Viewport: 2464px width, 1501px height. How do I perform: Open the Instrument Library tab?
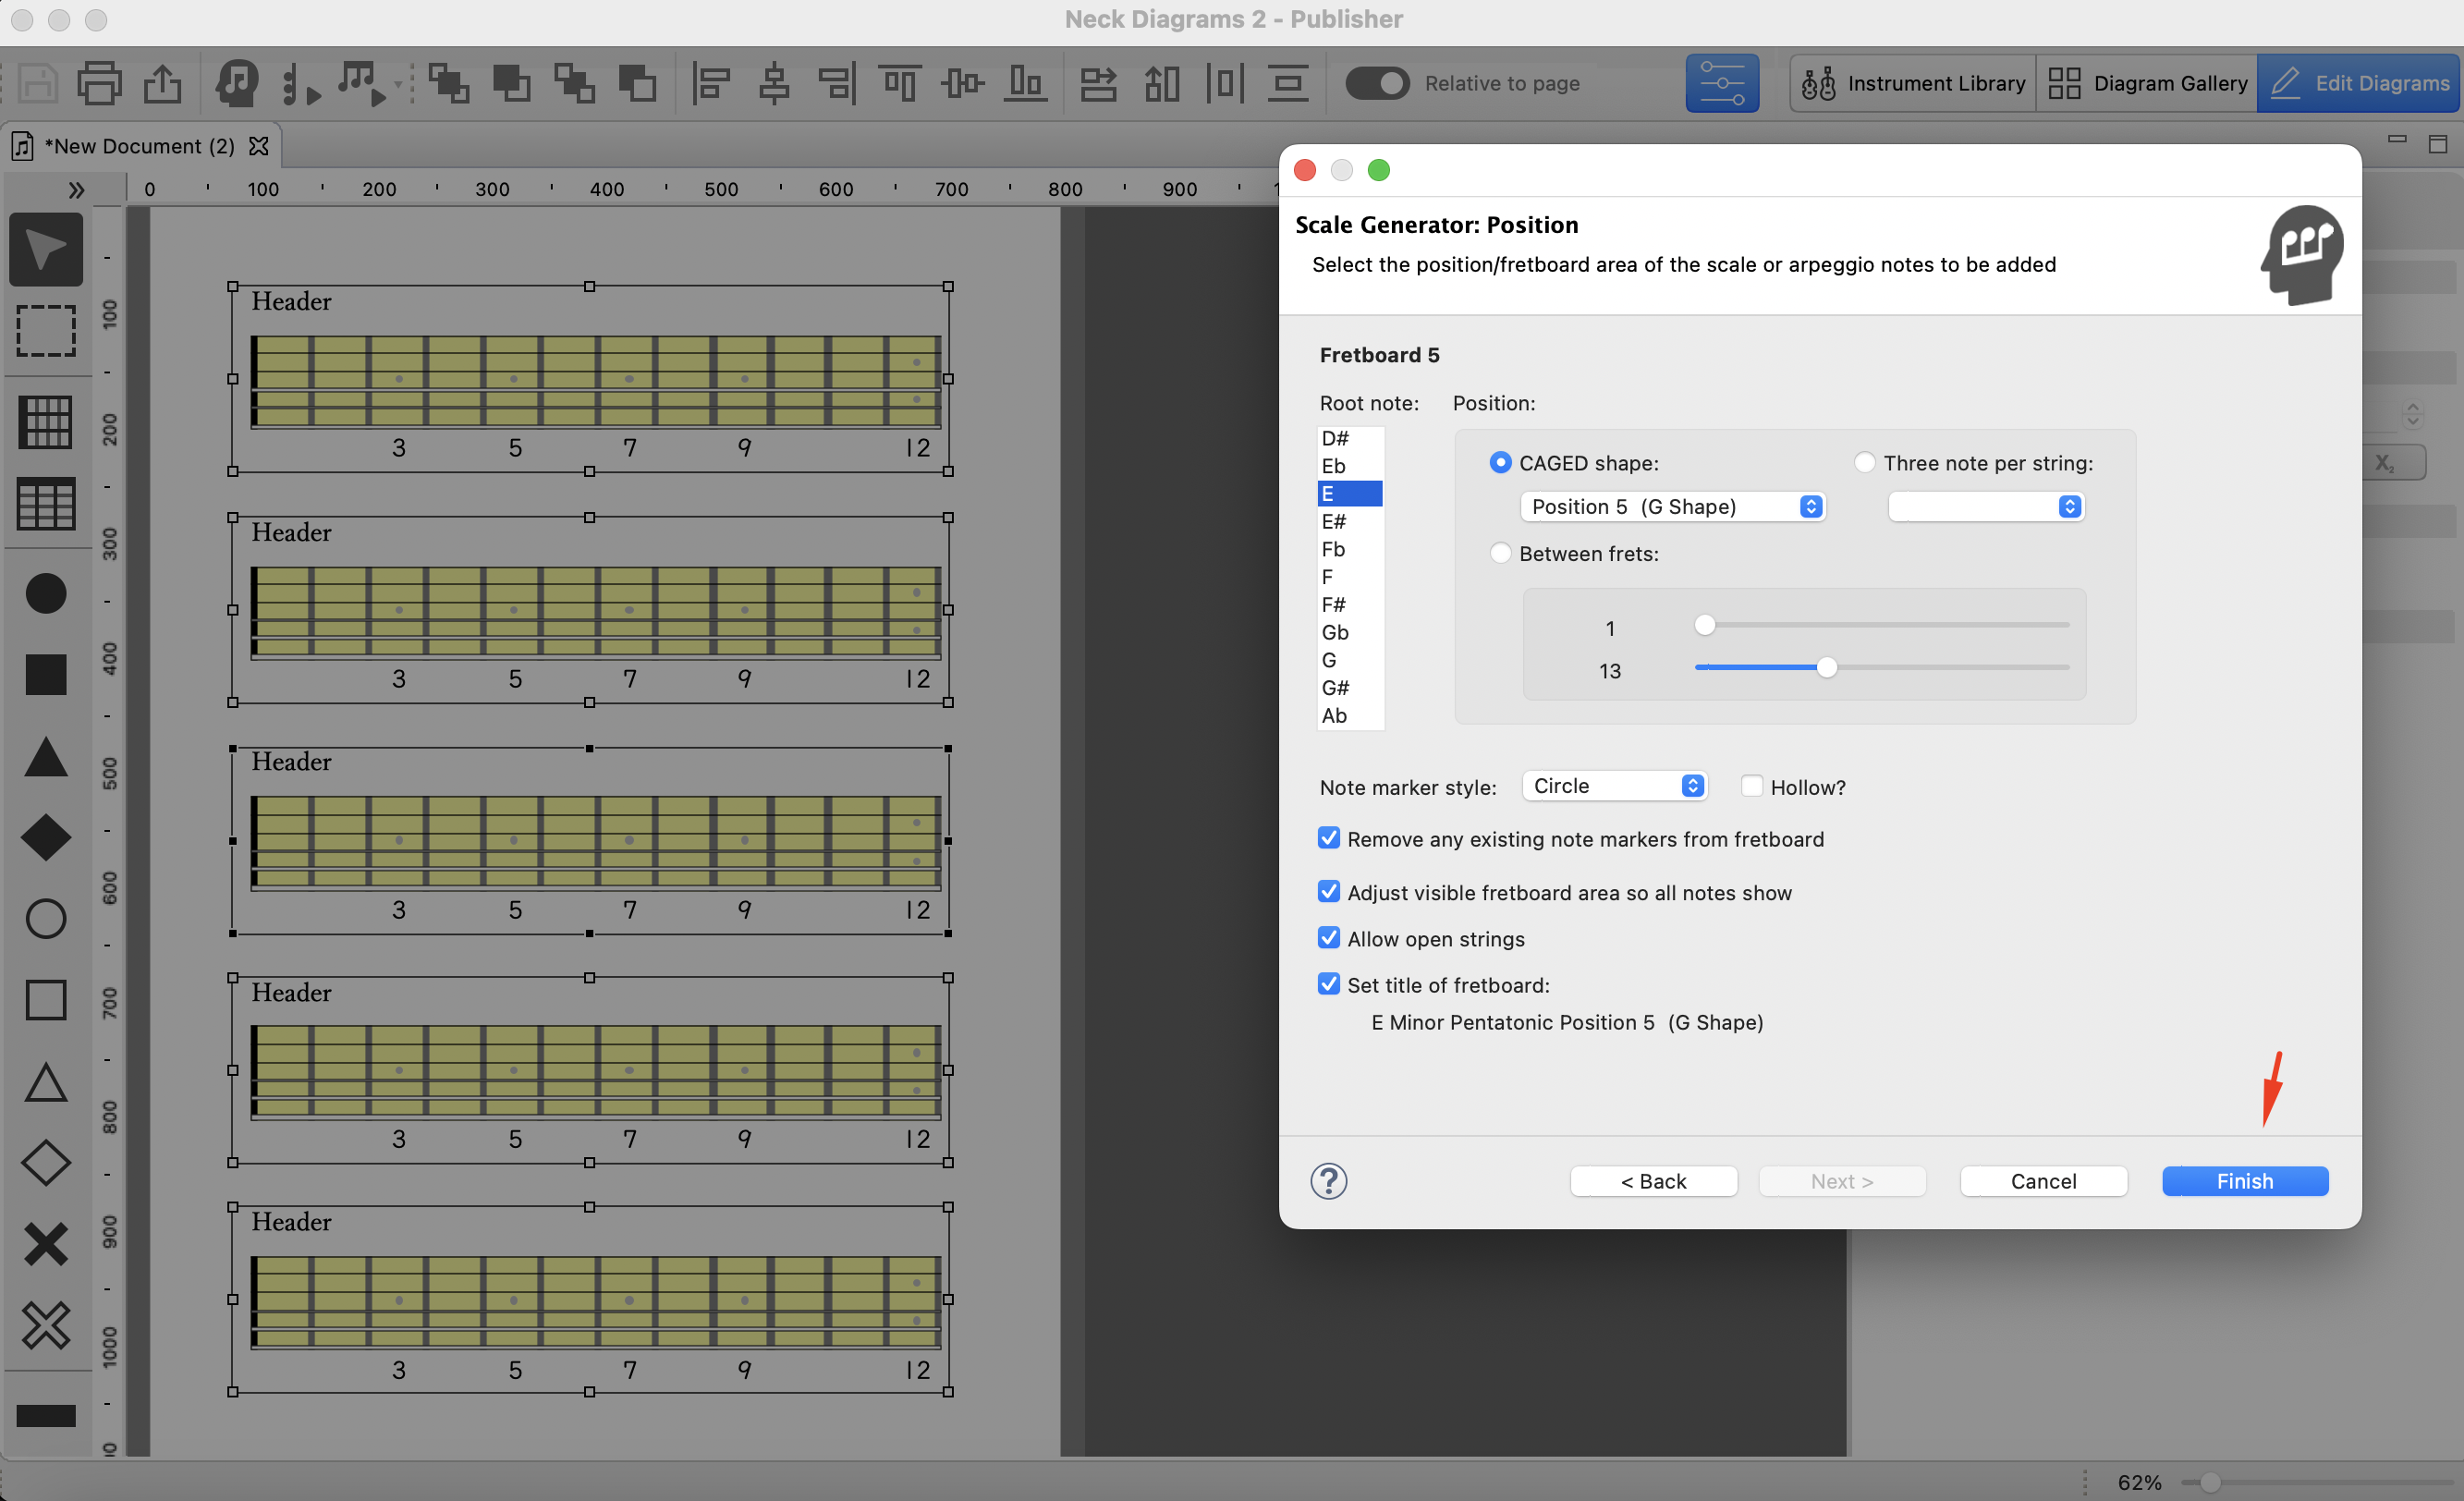tap(1913, 83)
